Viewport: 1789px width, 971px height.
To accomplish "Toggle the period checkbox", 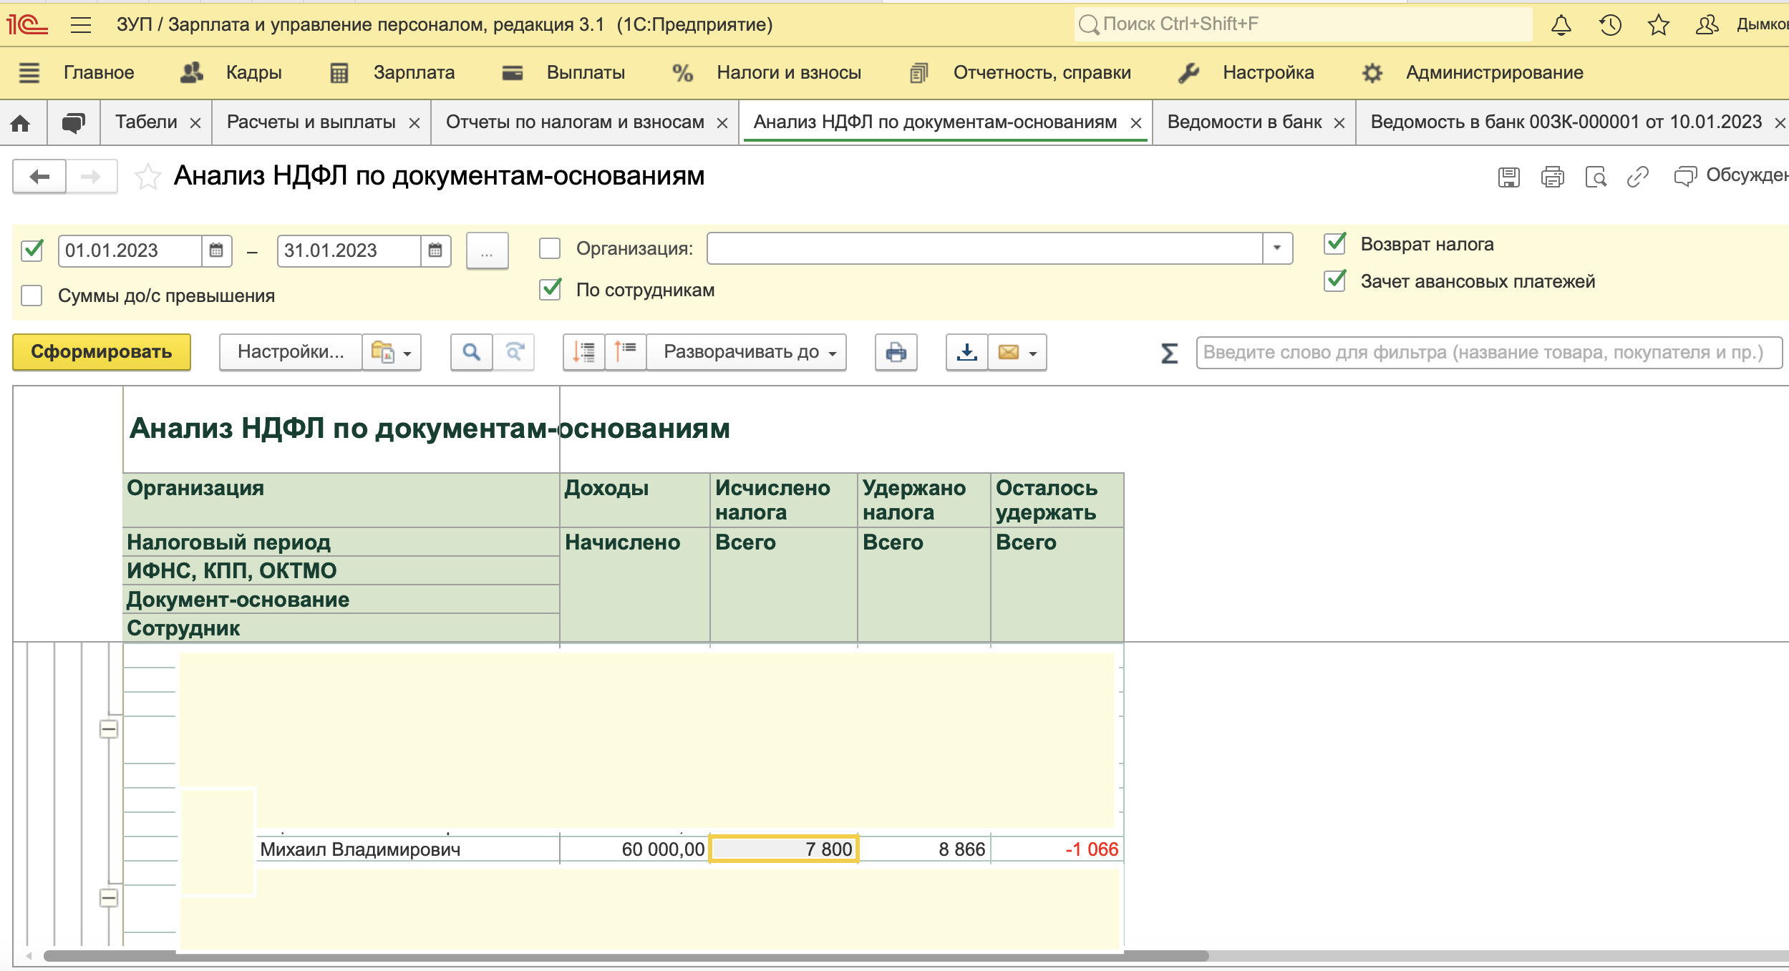I will 33,250.
